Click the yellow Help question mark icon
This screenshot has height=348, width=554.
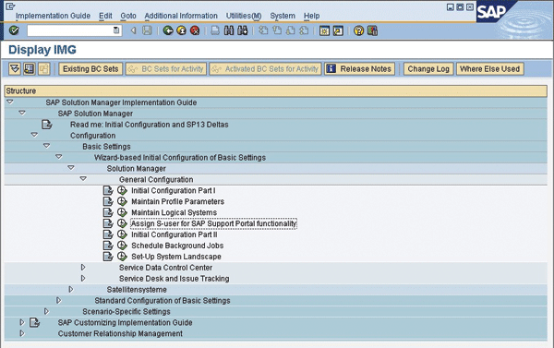click(358, 31)
